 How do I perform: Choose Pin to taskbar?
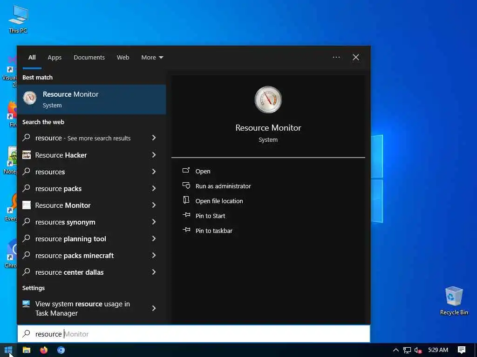(x=214, y=231)
